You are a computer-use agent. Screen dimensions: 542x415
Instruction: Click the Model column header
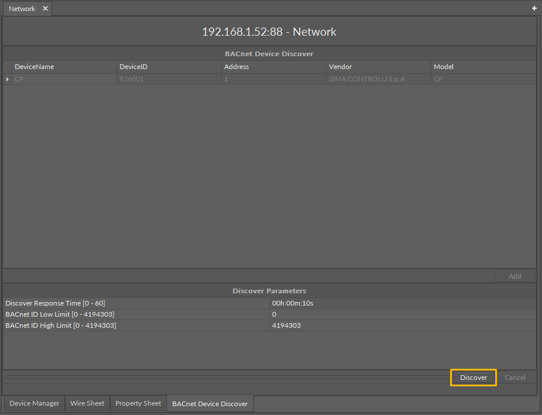[443, 67]
